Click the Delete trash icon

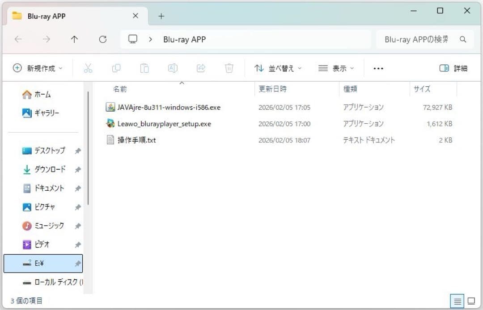229,68
